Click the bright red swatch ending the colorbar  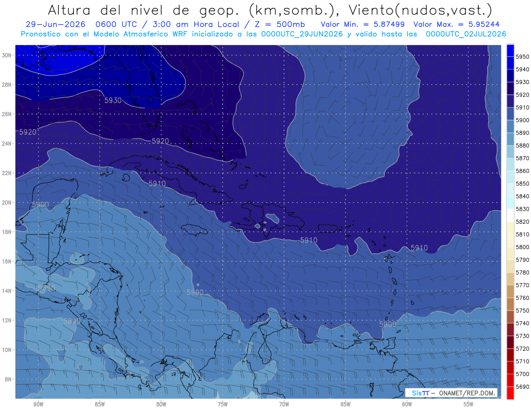(x=510, y=393)
